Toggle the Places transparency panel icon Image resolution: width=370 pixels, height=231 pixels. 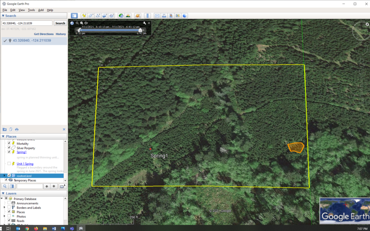pos(12,186)
